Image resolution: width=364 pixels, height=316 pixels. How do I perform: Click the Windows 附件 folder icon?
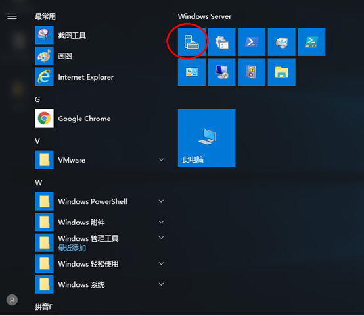(44, 222)
